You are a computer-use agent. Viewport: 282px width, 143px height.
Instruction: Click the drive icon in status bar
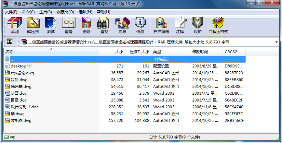tap(7, 137)
